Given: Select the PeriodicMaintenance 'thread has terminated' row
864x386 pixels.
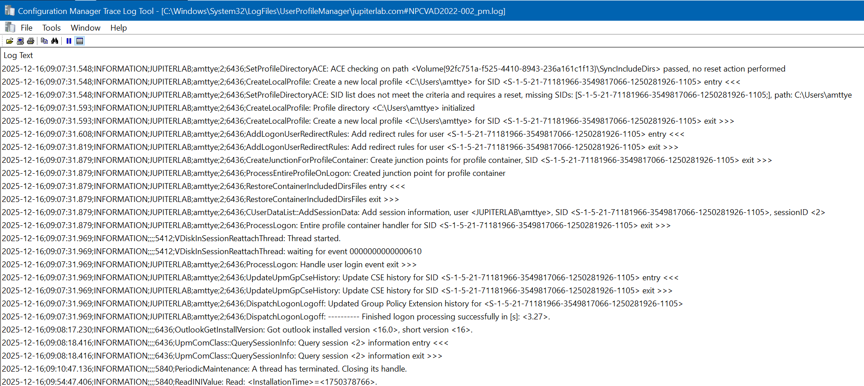Looking at the screenshot, I should (x=432, y=369).
